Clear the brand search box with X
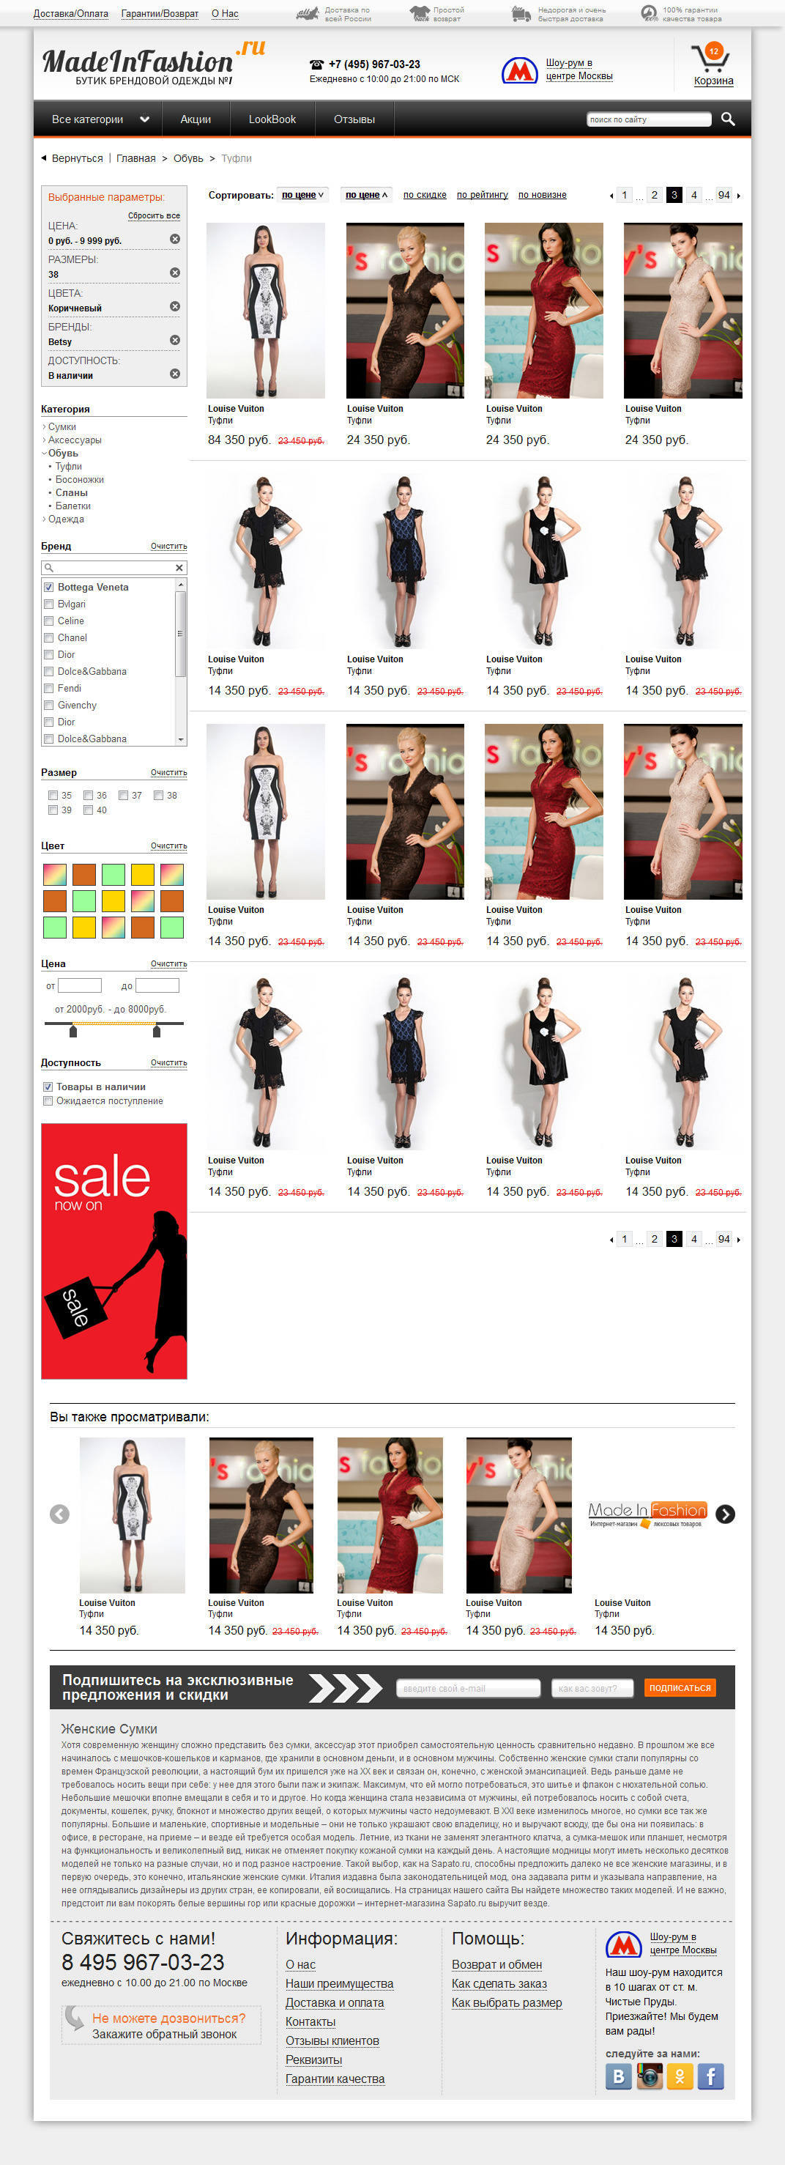This screenshot has height=2165, width=785. (179, 568)
